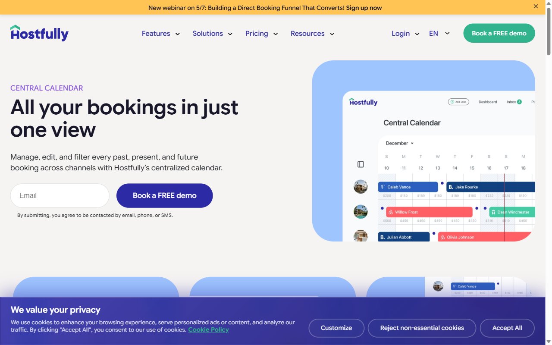Close the webinar announcement banner
Image resolution: width=552 pixels, height=345 pixels.
point(536,6)
